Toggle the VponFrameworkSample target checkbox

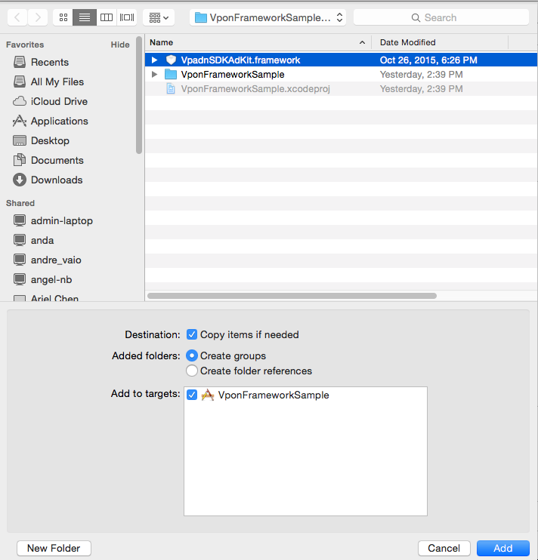pyautogui.click(x=192, y=395)
